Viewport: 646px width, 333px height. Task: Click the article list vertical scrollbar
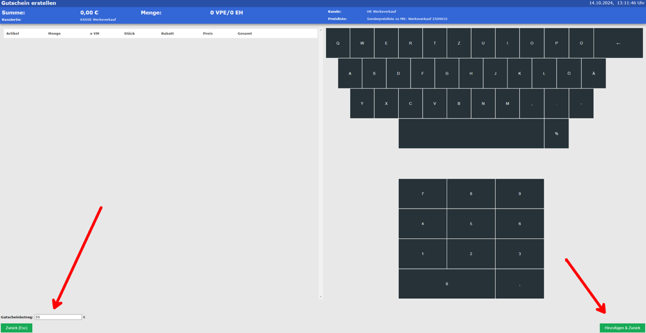321,163
